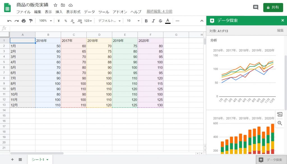Decrease decimal places
This screenshot has width=287, height=164.
(73, 21)
